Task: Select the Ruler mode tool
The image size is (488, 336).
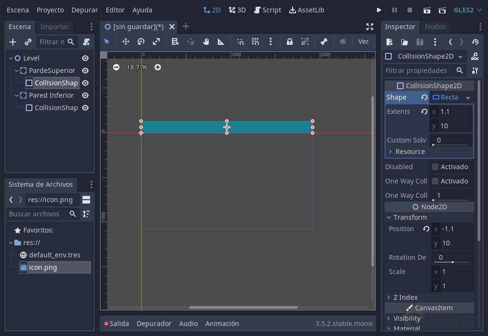Action: click(x=221, y=42)
